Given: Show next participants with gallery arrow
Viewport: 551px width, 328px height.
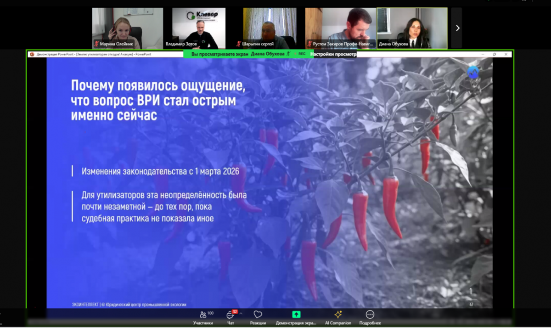Looking at the screenshot, I should (x=457, y=28).
